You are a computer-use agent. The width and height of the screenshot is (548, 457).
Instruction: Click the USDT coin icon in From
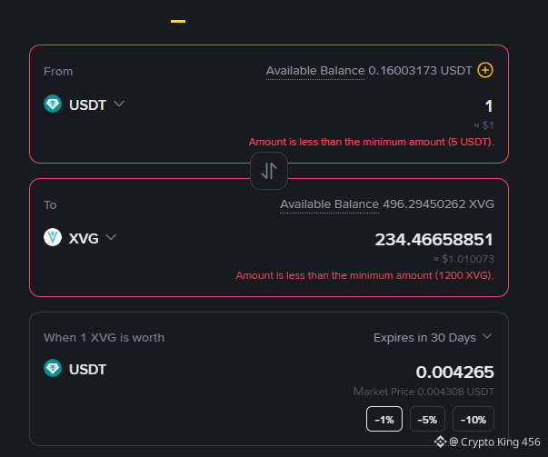pos(53,104)
